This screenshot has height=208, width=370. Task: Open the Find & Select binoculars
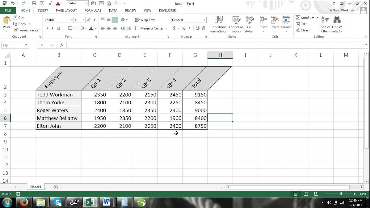coord(337,20)
